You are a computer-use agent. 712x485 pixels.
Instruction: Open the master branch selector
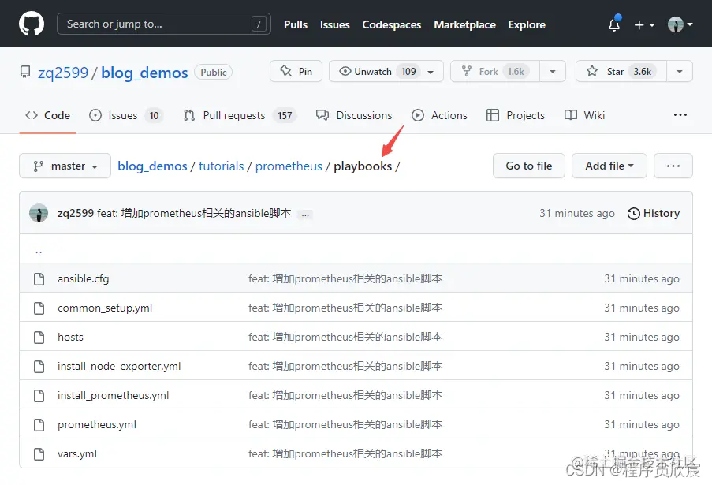[65, 166]
